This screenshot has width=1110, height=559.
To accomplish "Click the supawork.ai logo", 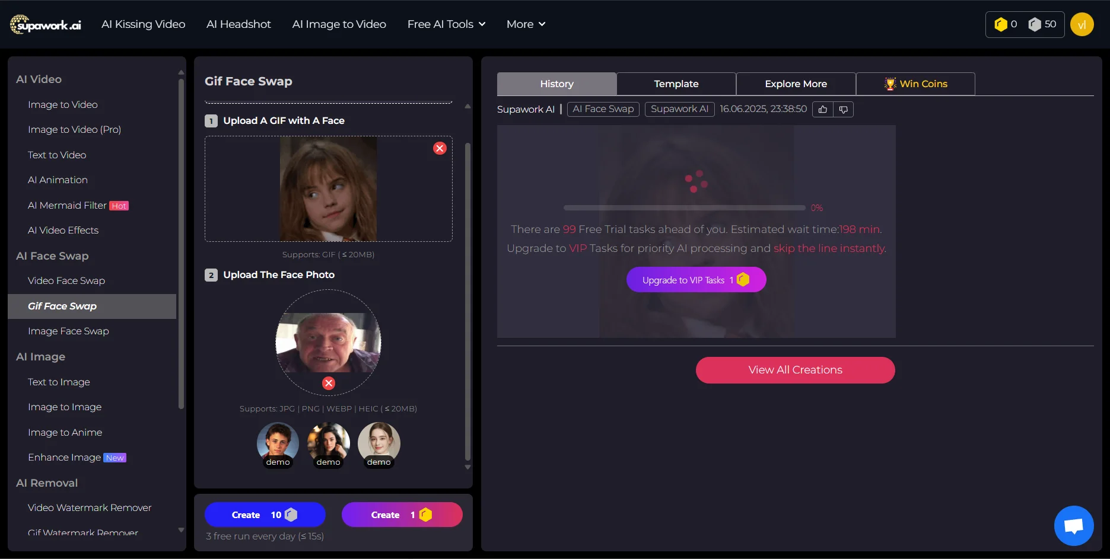I will [46, 24].
